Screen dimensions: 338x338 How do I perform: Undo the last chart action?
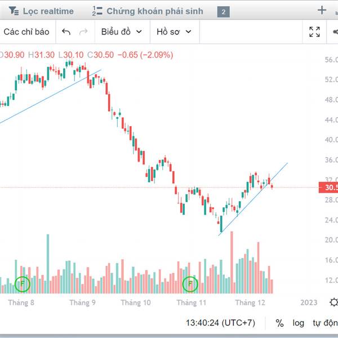(x=66, y=32)
